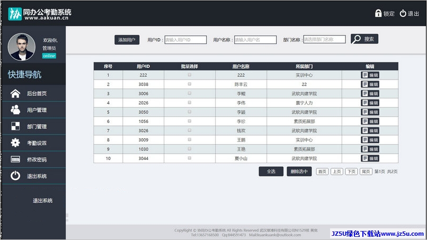Click the gear icon for 考勤设置

tap(15, 143)
